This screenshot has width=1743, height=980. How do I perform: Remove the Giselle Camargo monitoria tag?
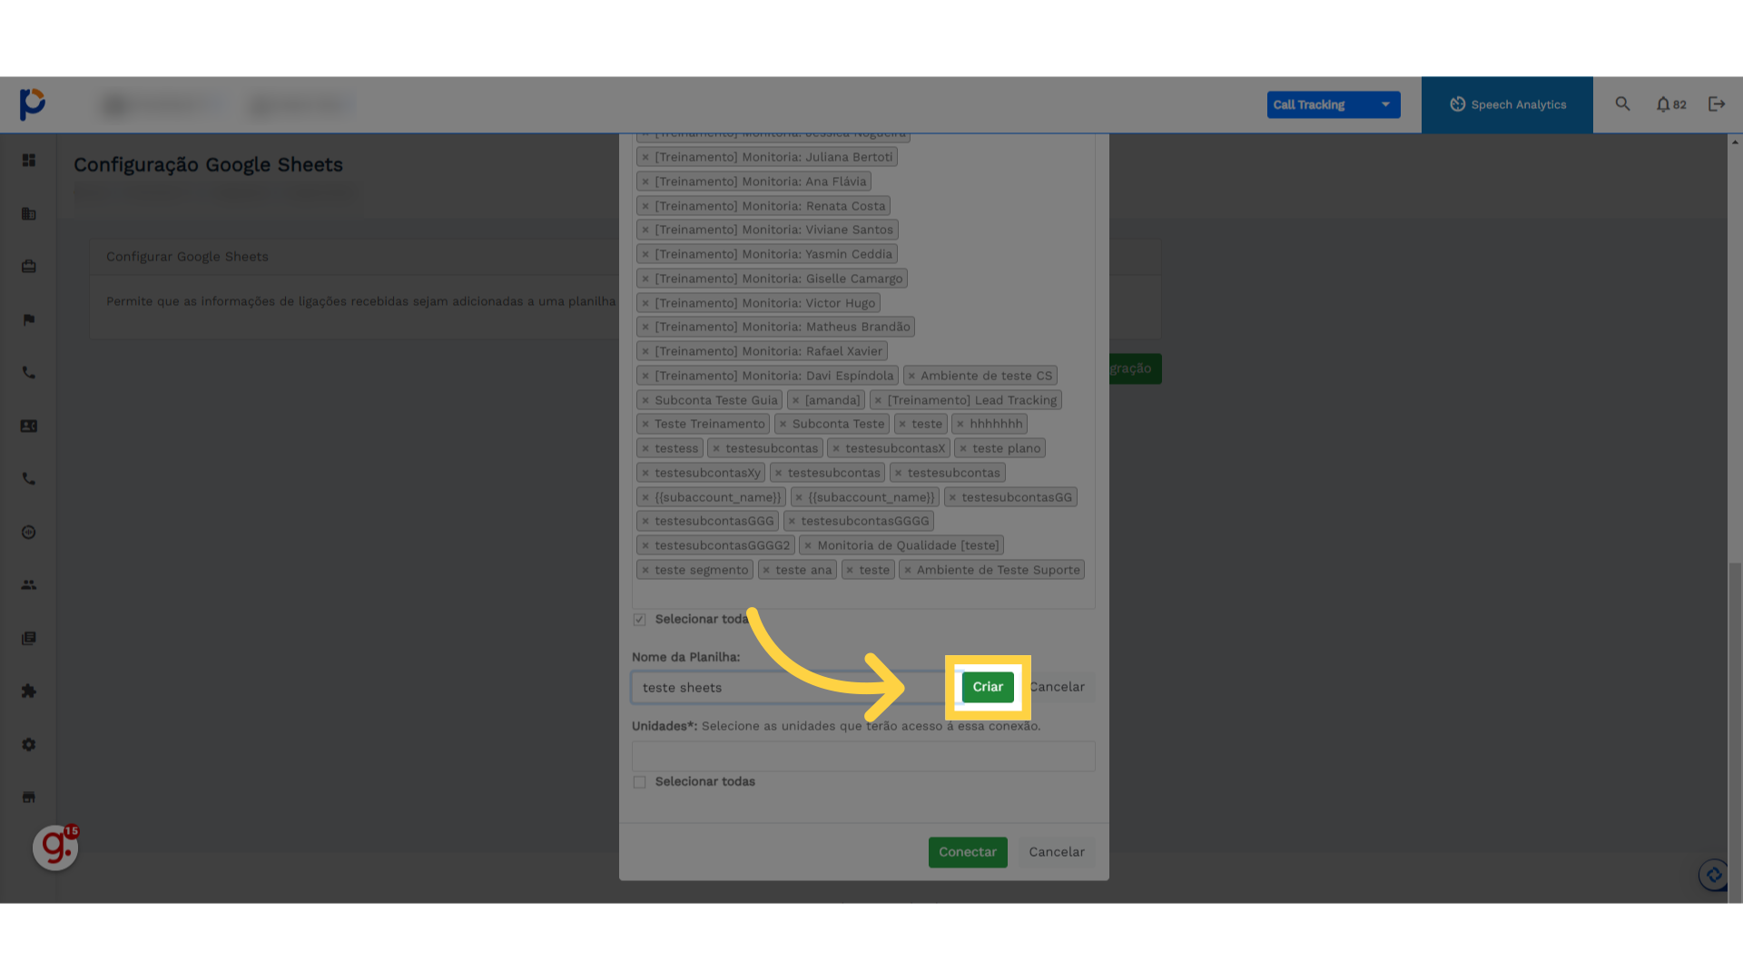(645, 279)
